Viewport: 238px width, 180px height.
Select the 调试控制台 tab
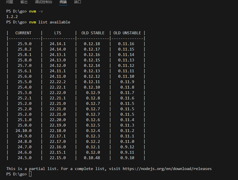coord(43,2)
